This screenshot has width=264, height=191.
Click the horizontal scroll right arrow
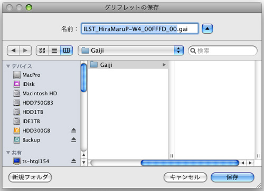pos(250,163)
